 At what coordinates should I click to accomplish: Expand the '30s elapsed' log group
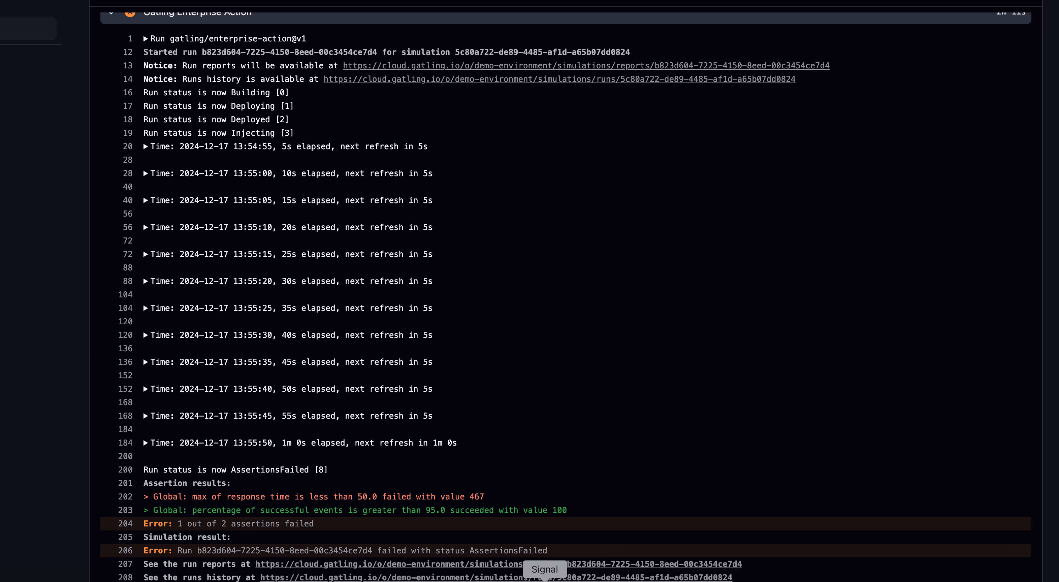(x=146, y=281)
